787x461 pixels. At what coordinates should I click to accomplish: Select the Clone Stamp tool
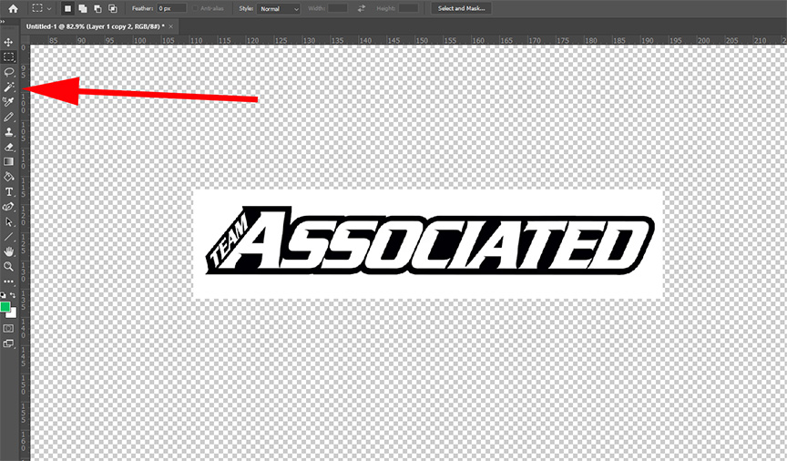point(8,132)
